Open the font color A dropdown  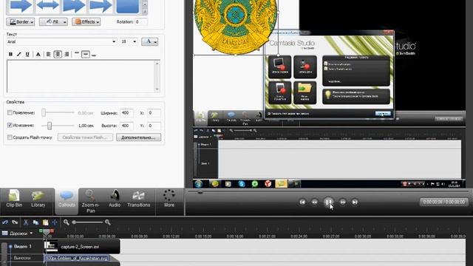point(149,41)
